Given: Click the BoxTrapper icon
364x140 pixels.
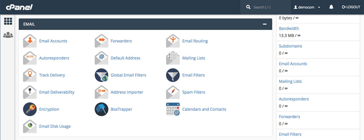Looking at the screenshot, I should tap(101, 109).
